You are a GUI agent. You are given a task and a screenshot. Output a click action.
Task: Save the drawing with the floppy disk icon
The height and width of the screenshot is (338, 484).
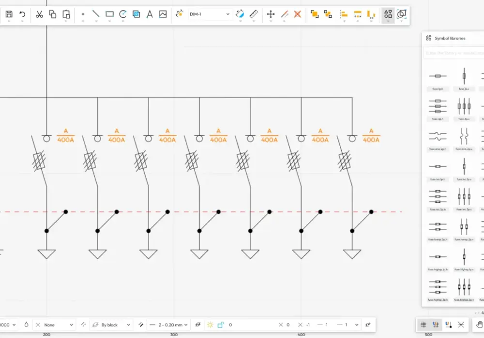9,14
